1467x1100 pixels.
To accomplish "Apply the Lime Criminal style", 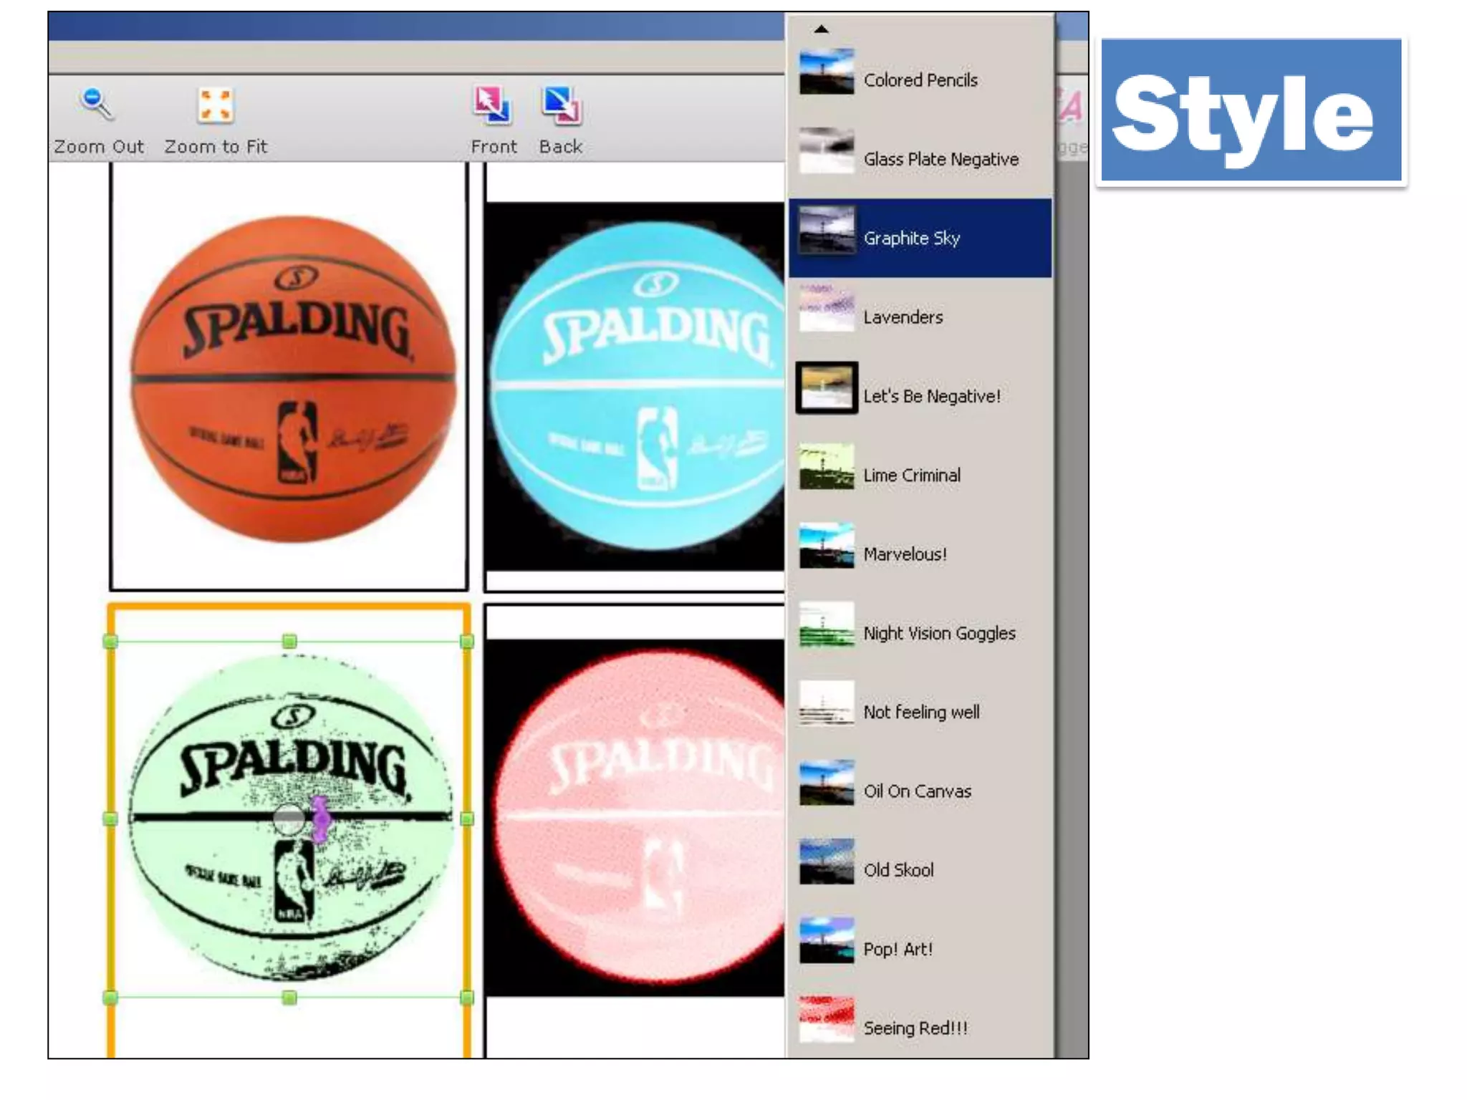I will [911, 475].
